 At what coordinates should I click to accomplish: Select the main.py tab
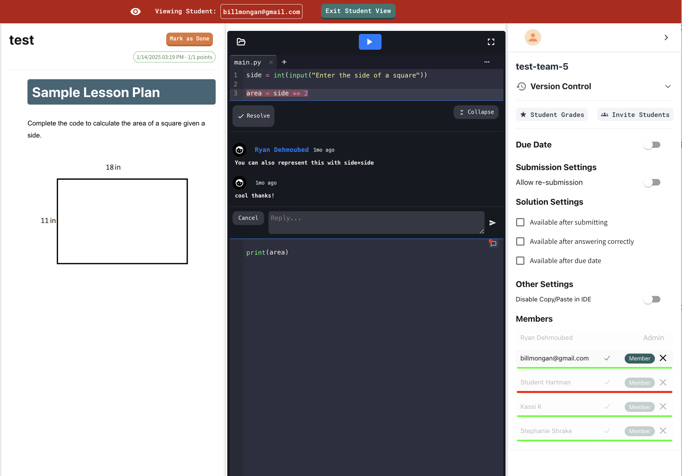247,62
